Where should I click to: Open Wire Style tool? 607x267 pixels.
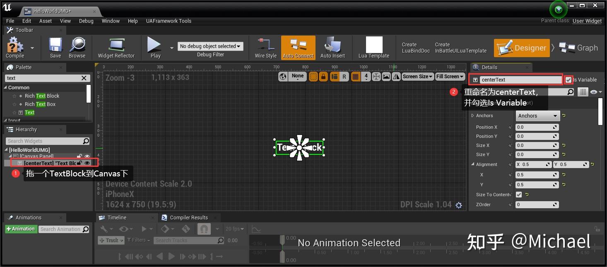[x=265, y=48]
